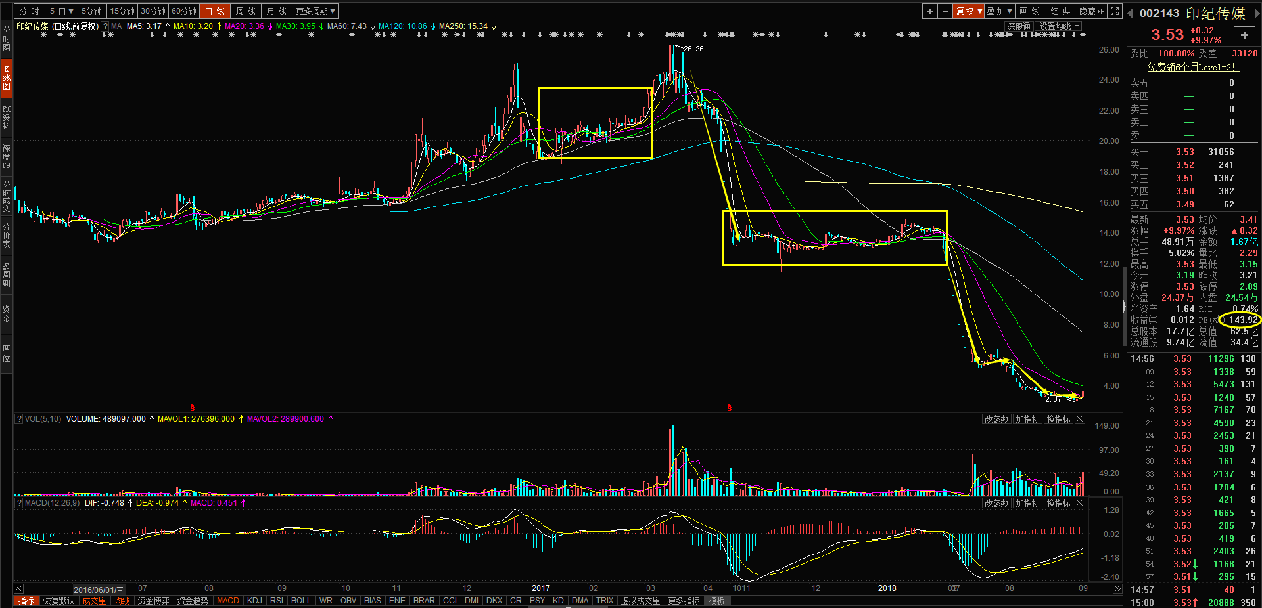The height and width of the screenshot is (608, 1262).
Task: Select the 60分钟 period tab
Action: [184, 11]
